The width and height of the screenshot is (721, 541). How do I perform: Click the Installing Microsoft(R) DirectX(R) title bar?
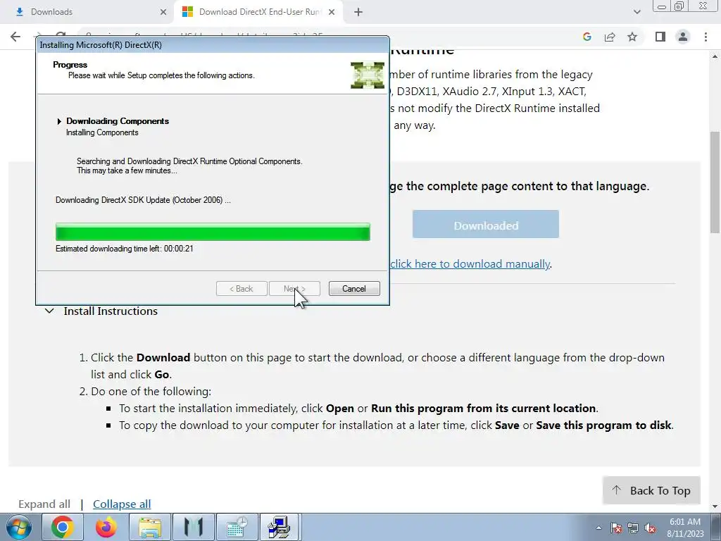coord(213,45)
